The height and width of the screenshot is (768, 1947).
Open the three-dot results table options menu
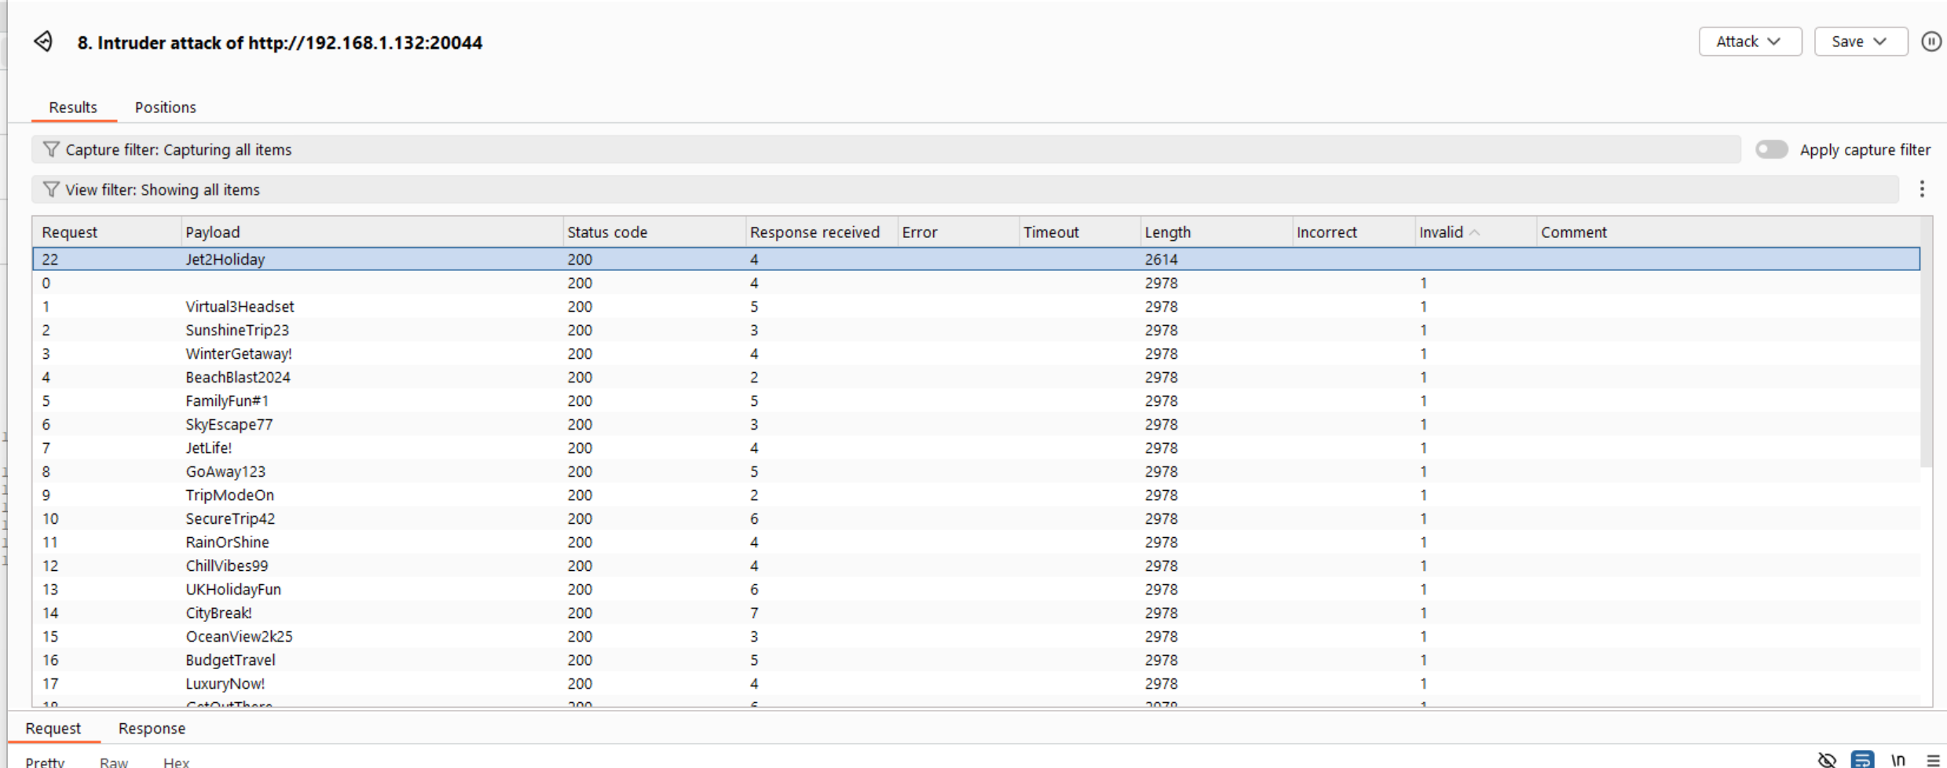pos(1921,189)
